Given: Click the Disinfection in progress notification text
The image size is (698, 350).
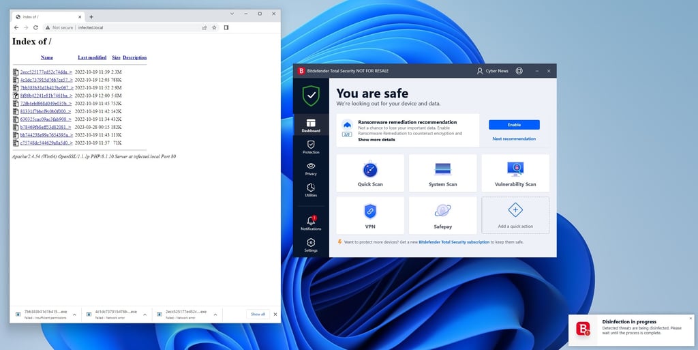Looking at the screenshot, I should pyautogui.click(x=641, y=327).
